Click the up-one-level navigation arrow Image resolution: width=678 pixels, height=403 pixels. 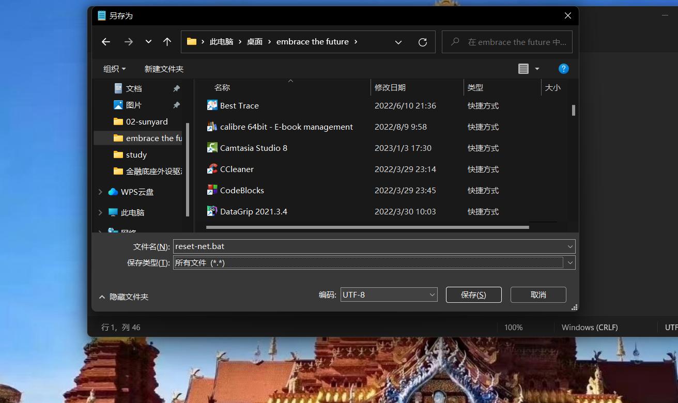(167, 42)
